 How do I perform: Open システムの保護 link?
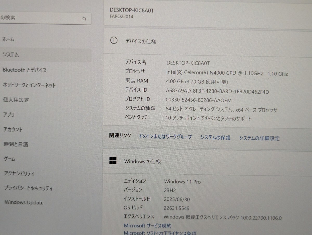coord(215,138)
